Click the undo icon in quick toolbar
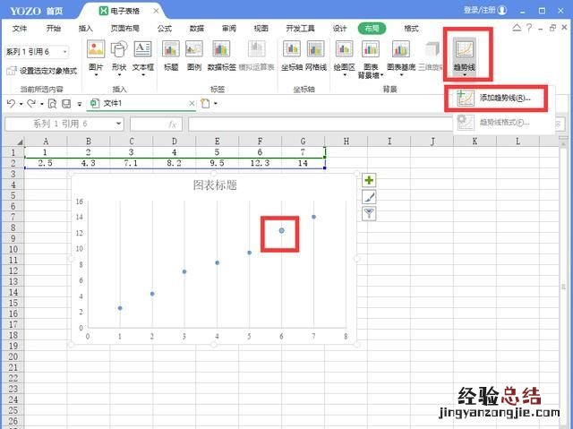Viewport: 573px width, 429px height. tap(11, 104)
